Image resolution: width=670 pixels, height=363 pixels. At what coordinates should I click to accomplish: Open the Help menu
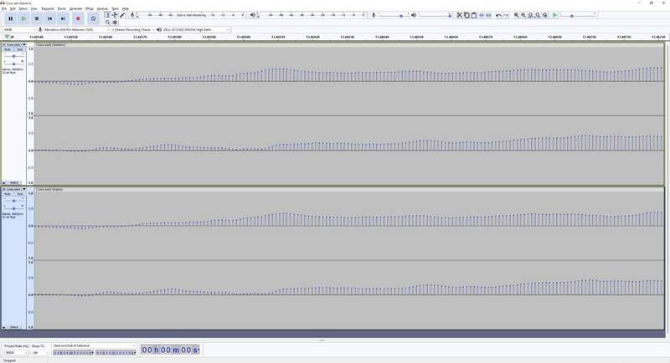tap(125, 8)
